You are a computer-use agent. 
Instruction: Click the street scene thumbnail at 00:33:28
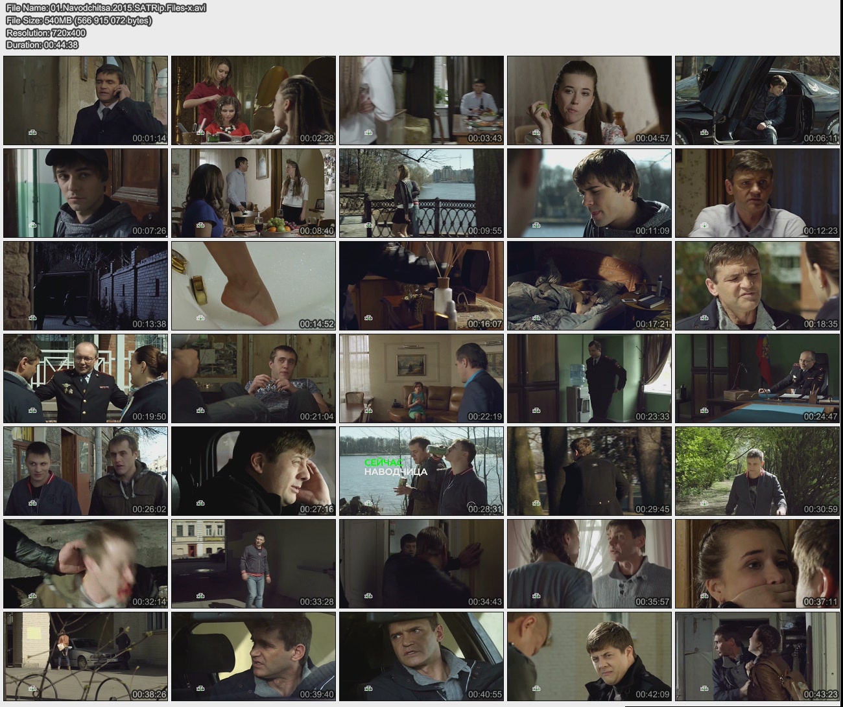coord(254,564)
